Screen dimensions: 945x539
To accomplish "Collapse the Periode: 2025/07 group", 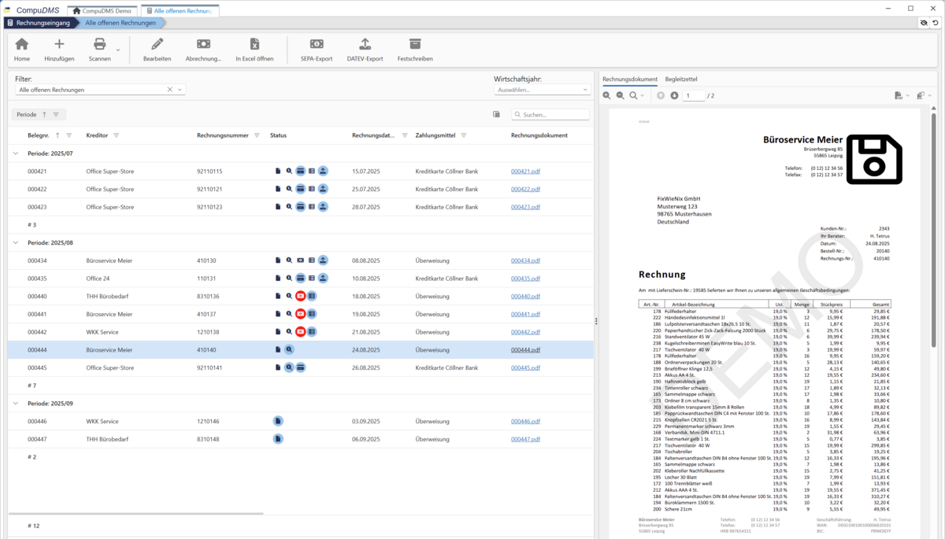I will pyautogui.click(x=16, y=153).
